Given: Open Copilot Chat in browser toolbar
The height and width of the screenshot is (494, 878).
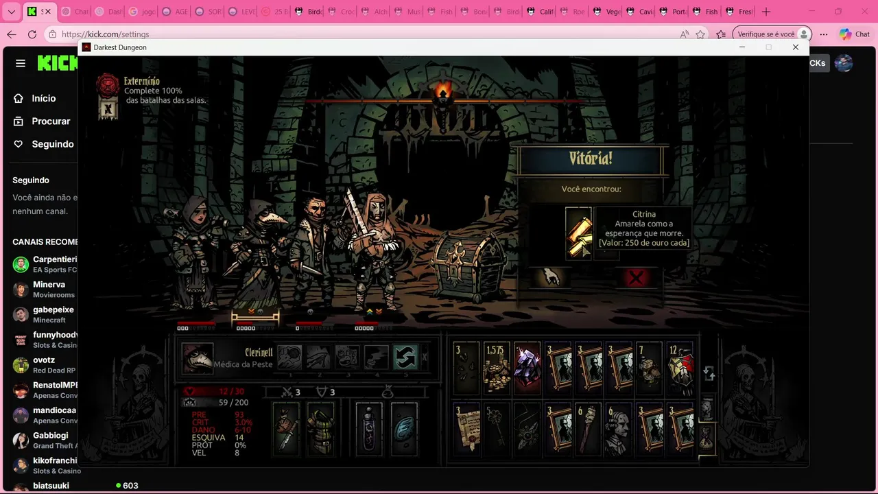Looking at the screenshot, I should pos(855,34).
